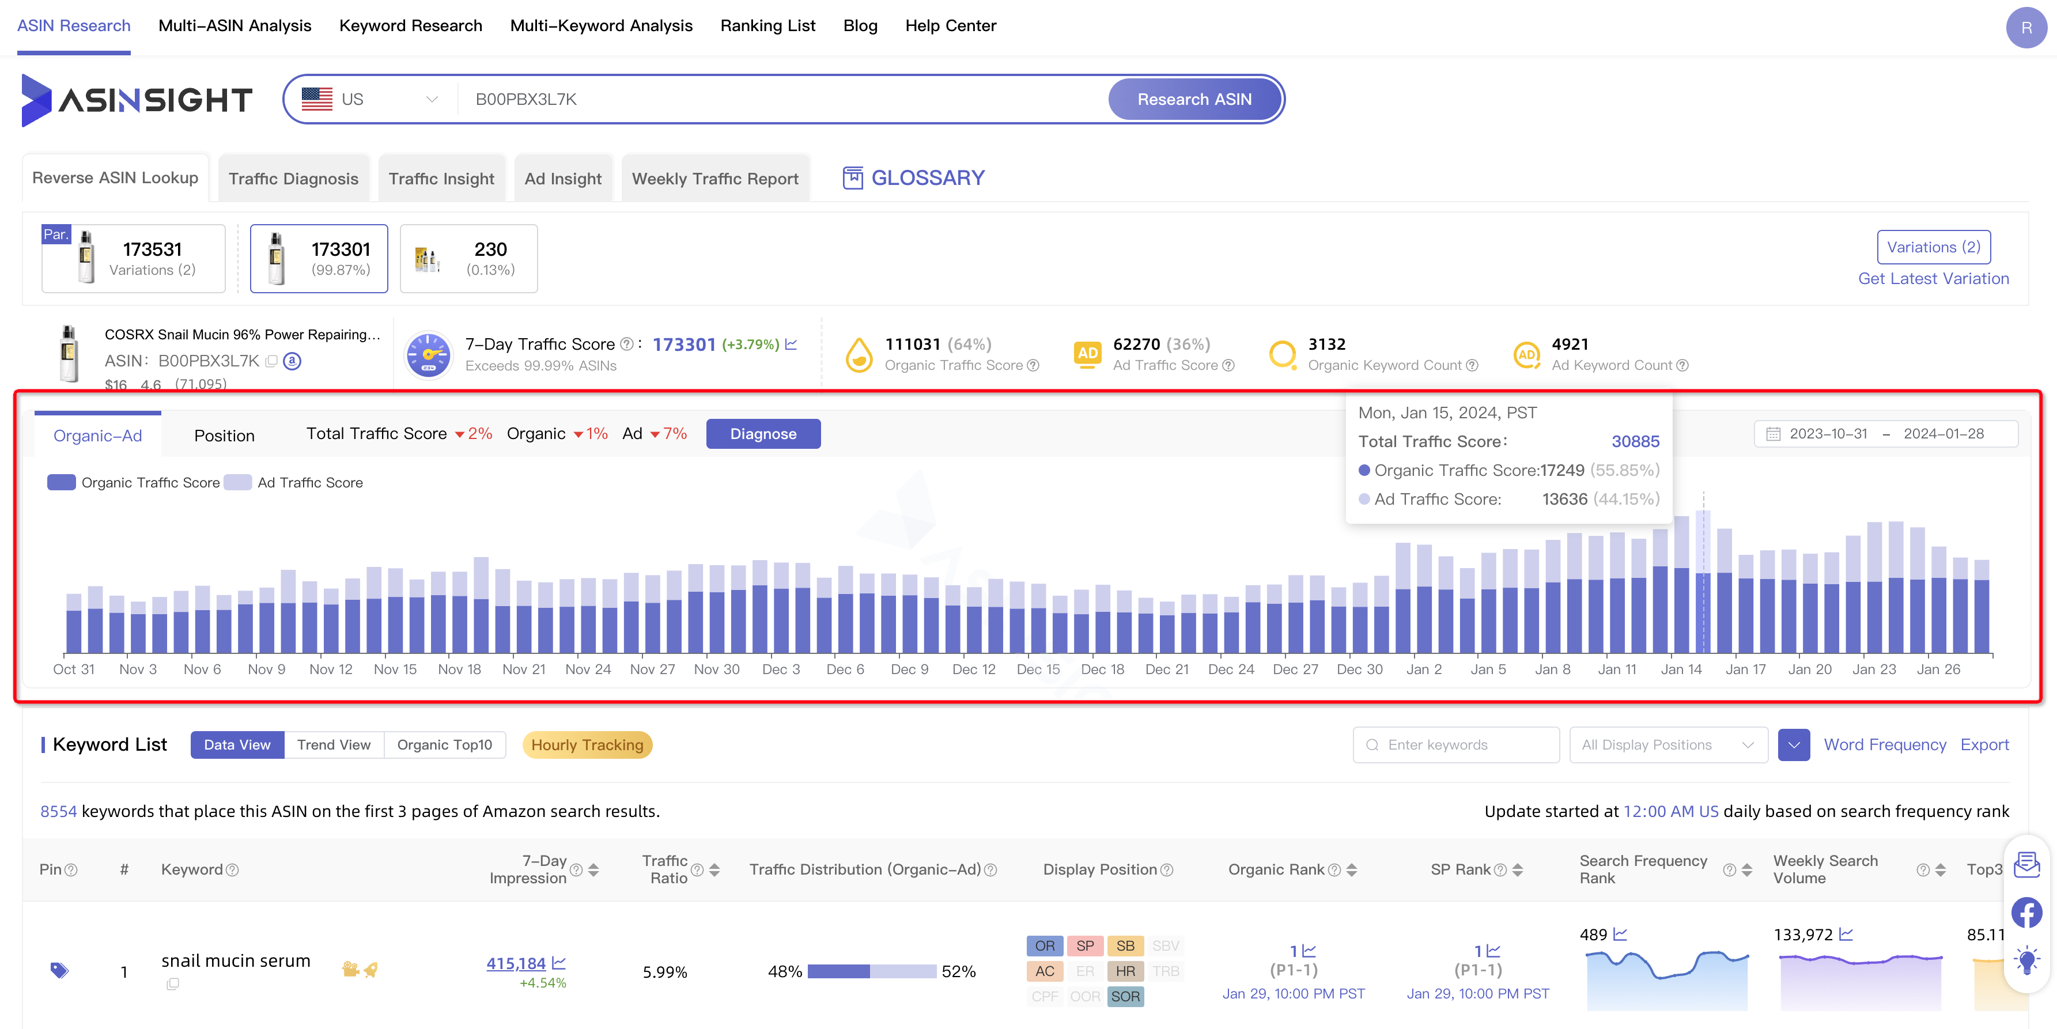Copy keyword snail mucin serum icon
Screen dimensions: 2057x1029
coord(172,983)
